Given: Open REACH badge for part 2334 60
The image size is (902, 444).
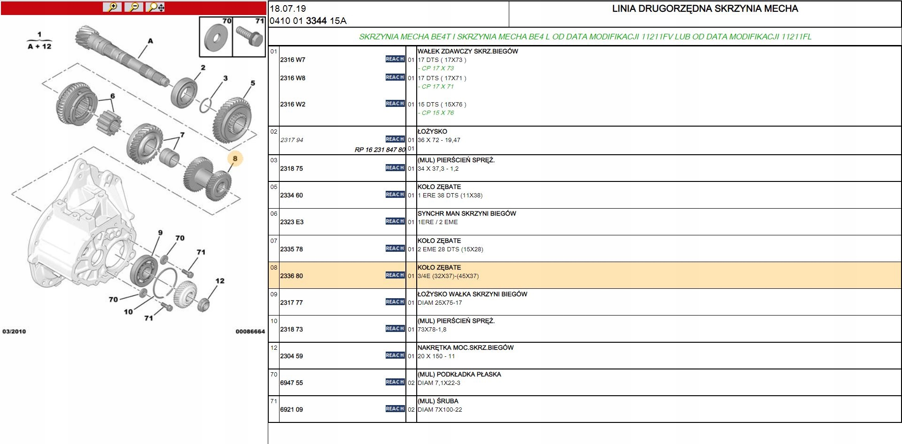Looking at the screenshot, I should [395, 195].
